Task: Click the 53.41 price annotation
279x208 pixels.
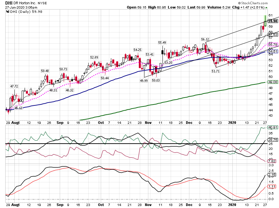Action: [x=150, y=54]
